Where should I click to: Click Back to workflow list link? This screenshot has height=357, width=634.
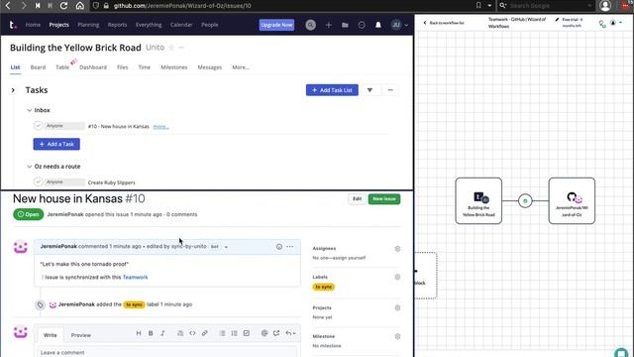pyautogui.click(x=444, y=23)
